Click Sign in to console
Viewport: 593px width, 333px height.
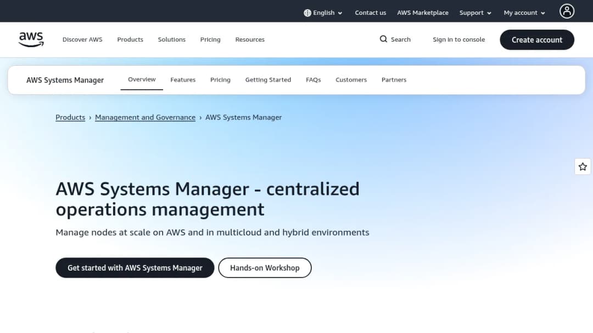pyautogui.click(x=458, y=39)
